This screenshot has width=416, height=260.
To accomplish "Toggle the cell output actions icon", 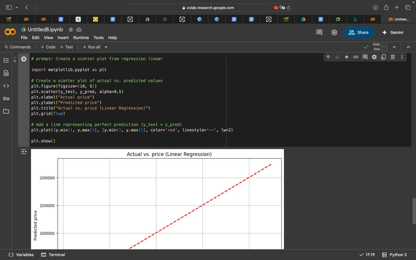I will tap(24, 152).
